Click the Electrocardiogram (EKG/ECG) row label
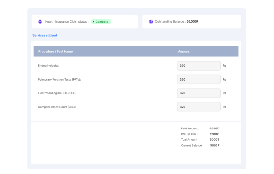 pos(57,93)
